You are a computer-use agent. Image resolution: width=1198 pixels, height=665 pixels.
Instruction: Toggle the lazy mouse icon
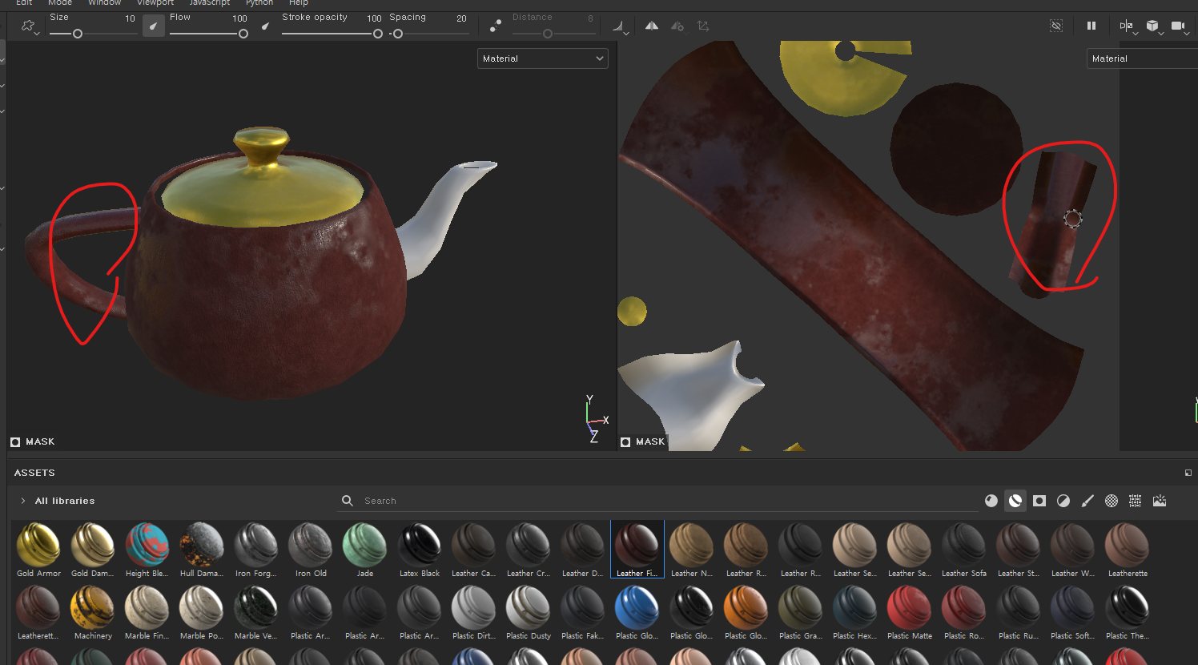[496, 26]
